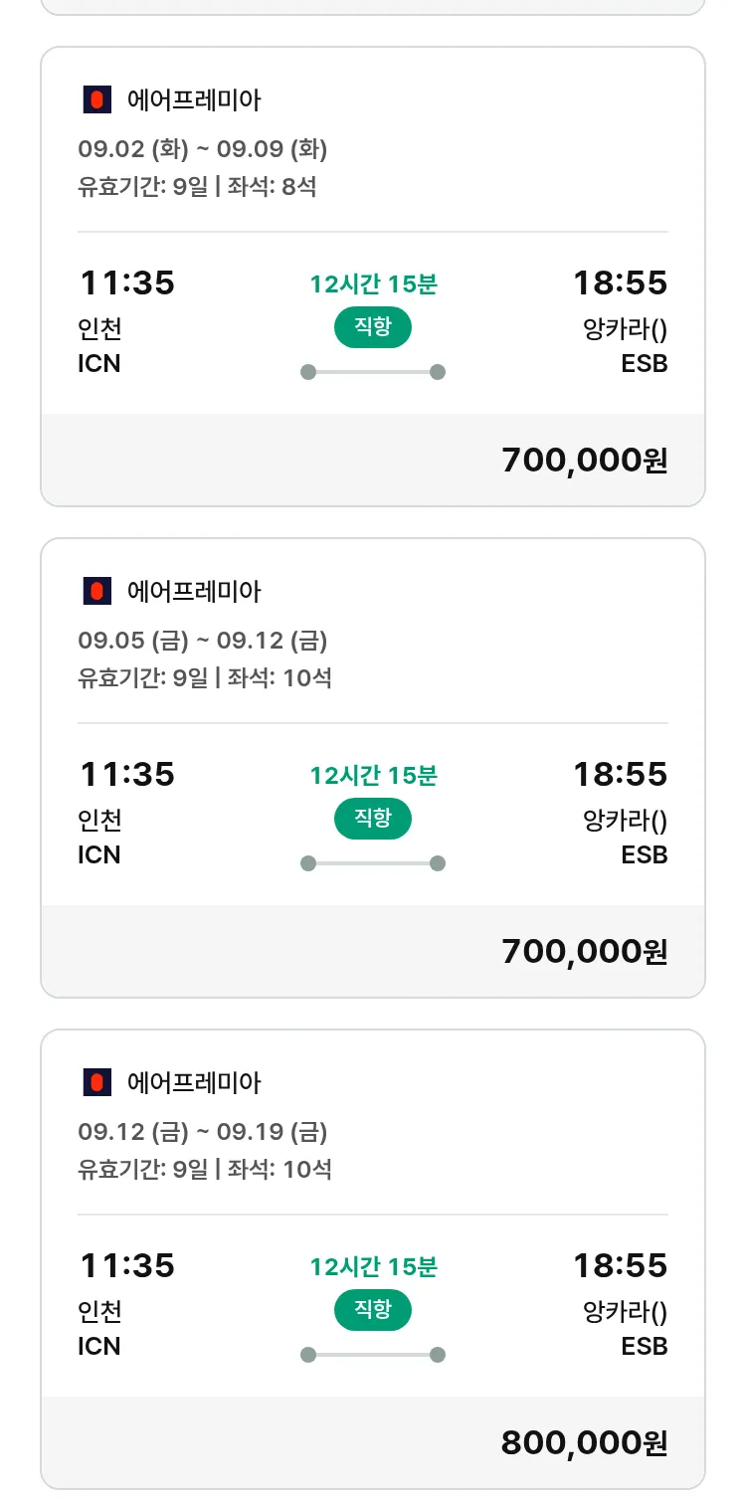Select 700,000원 price on the 09.02 flight

tap(584, 460)
